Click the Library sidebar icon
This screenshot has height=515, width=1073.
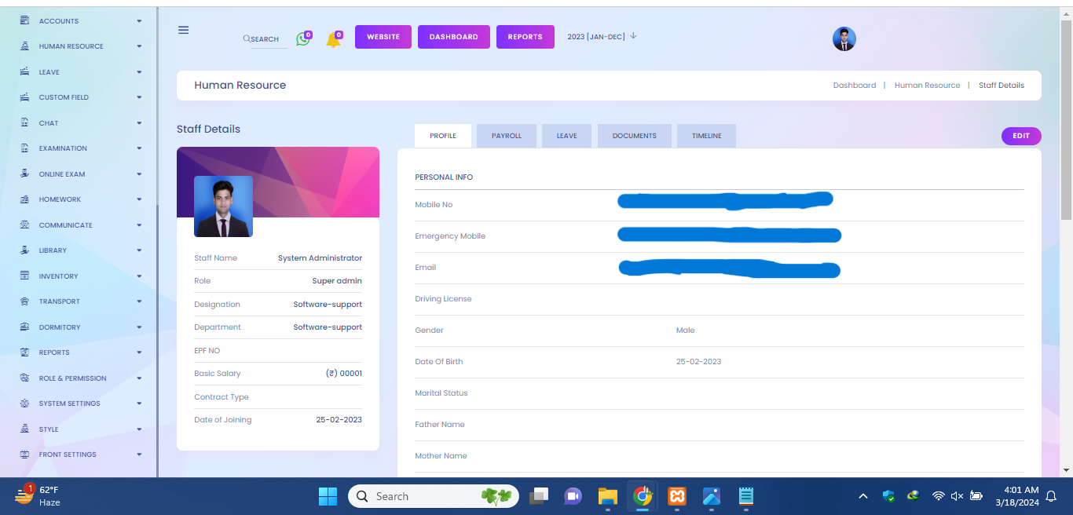[24, 250]
